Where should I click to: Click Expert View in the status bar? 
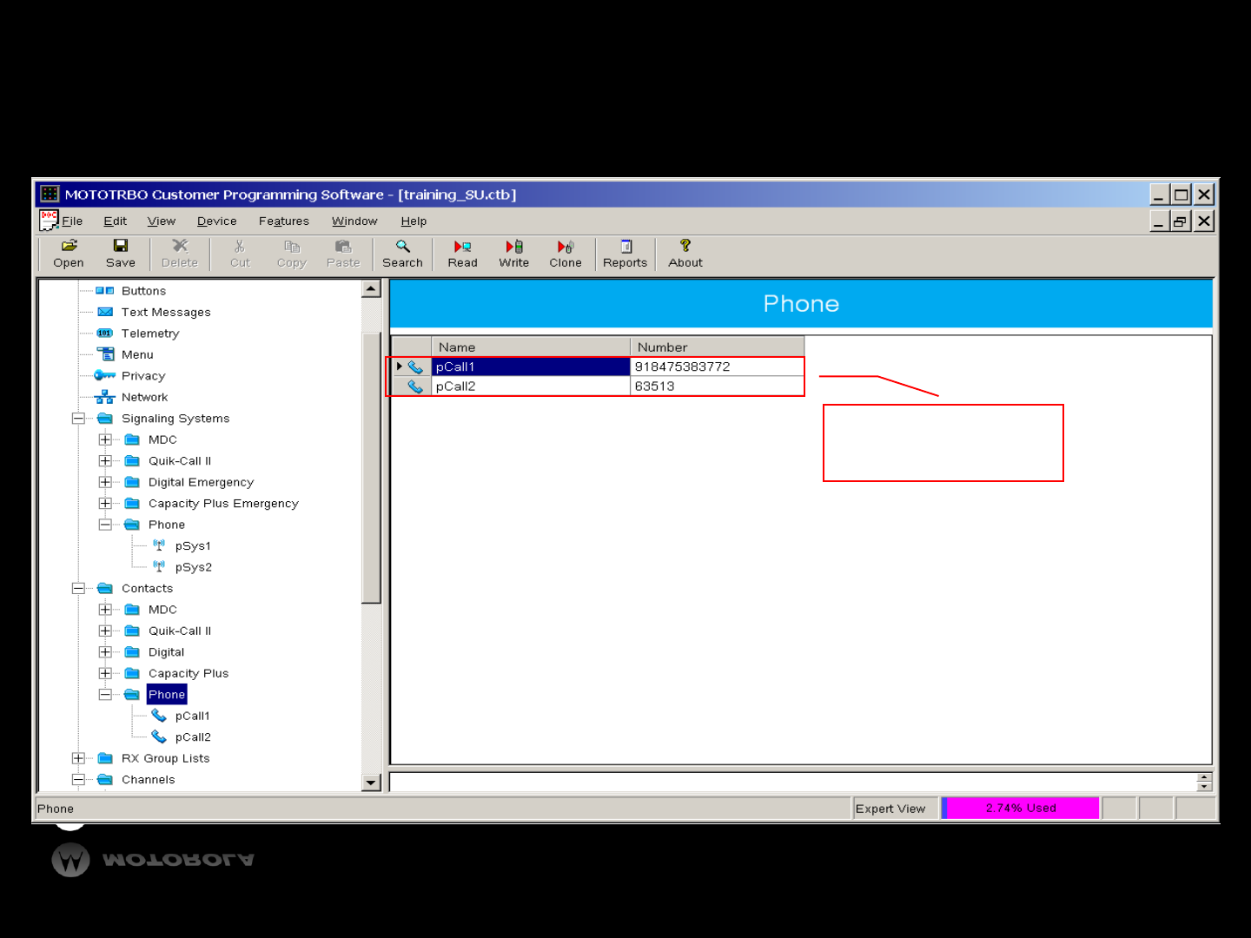pyautogui.click(x=895, y=809)
